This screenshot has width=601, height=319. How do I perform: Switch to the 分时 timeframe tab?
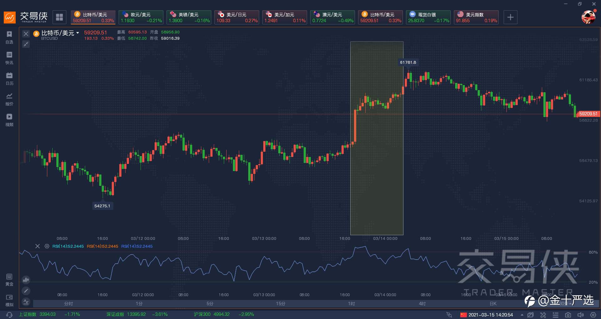coord(69,304)
